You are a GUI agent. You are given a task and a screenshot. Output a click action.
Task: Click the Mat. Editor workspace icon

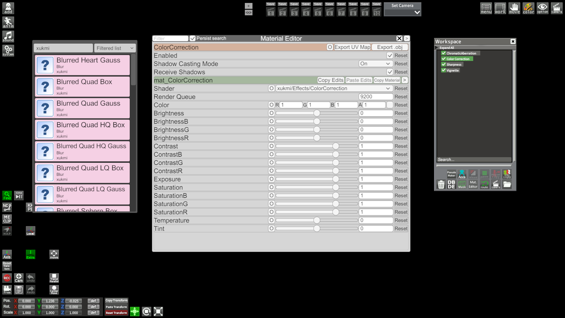(473, 184)
